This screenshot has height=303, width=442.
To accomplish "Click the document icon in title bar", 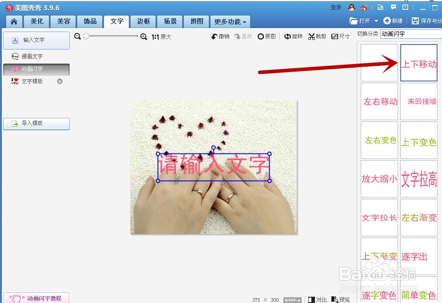I will (x=381, y=8).
